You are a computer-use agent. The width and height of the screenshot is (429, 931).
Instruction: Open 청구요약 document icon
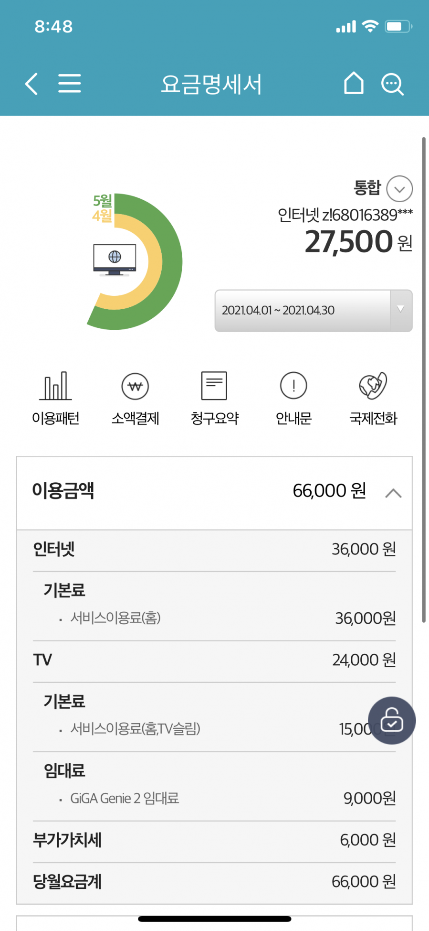tap(214, 386)
